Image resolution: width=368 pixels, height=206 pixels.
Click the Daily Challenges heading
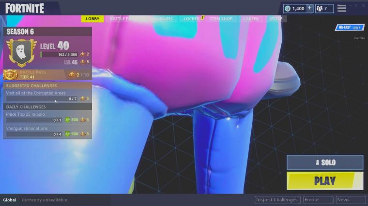(x=26, y=107)
